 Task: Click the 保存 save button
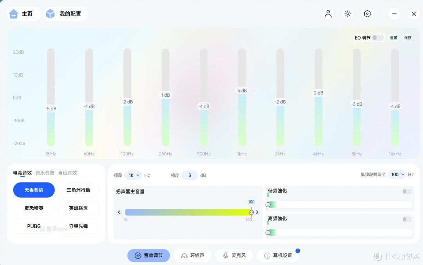408,38
